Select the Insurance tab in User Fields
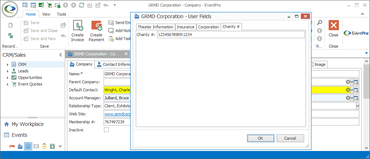The height and width of the screenshot is (159, 370). [x=186, y=27]
